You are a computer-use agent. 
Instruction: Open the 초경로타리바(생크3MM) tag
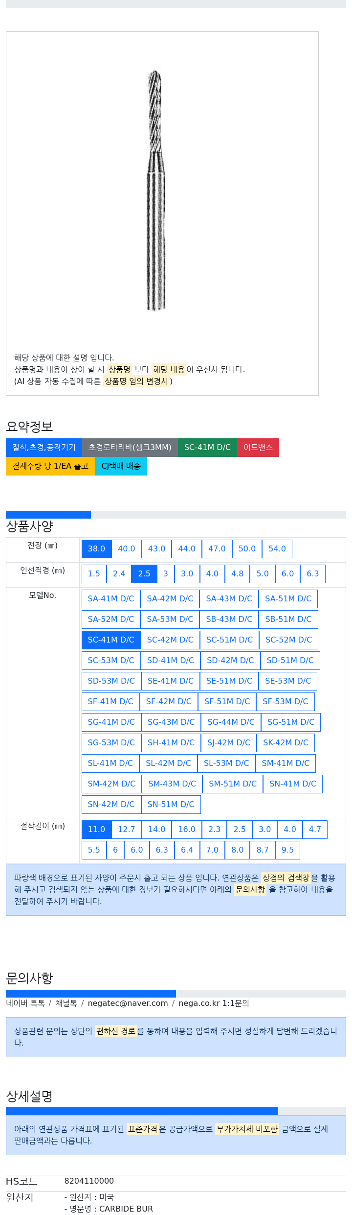click(x=130, y=447)
